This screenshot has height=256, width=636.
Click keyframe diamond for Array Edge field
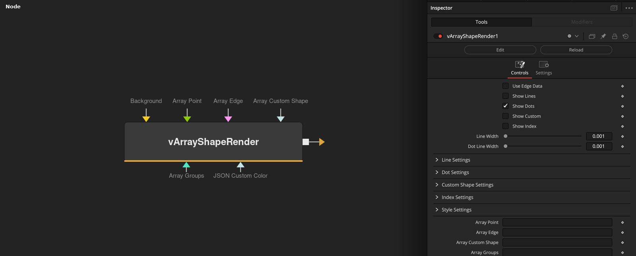[x=622, y=233]
